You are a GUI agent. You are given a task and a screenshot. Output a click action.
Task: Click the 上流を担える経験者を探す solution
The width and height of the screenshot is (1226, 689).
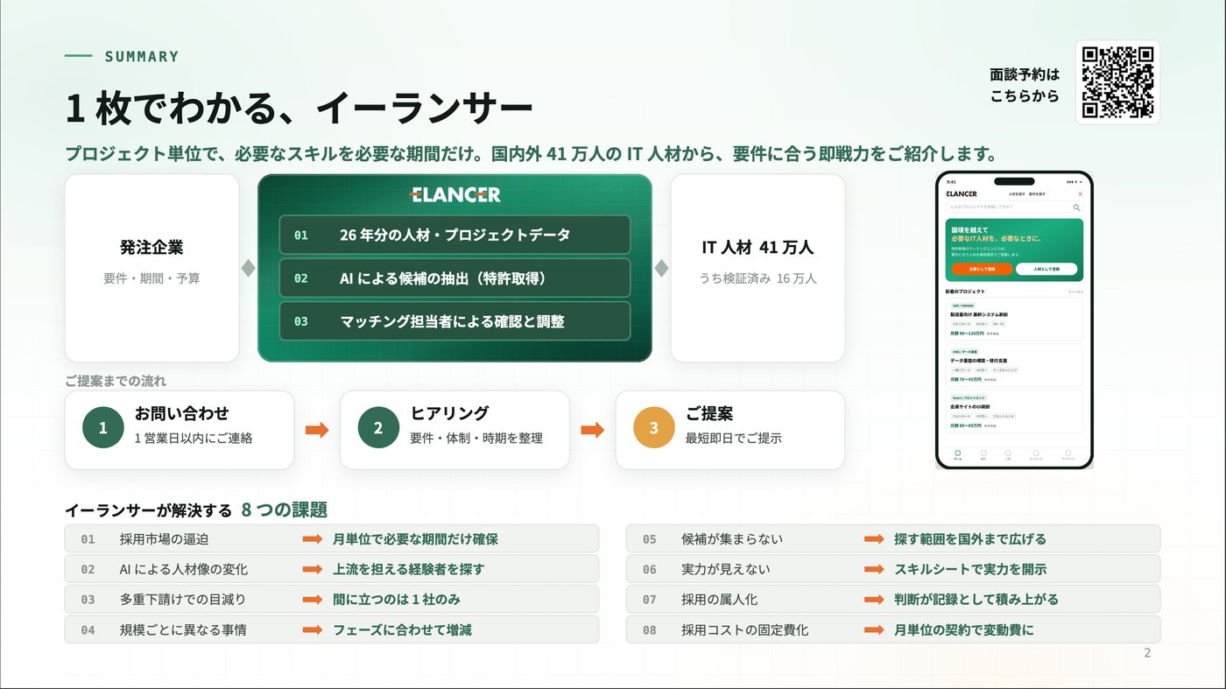point(408,569)
